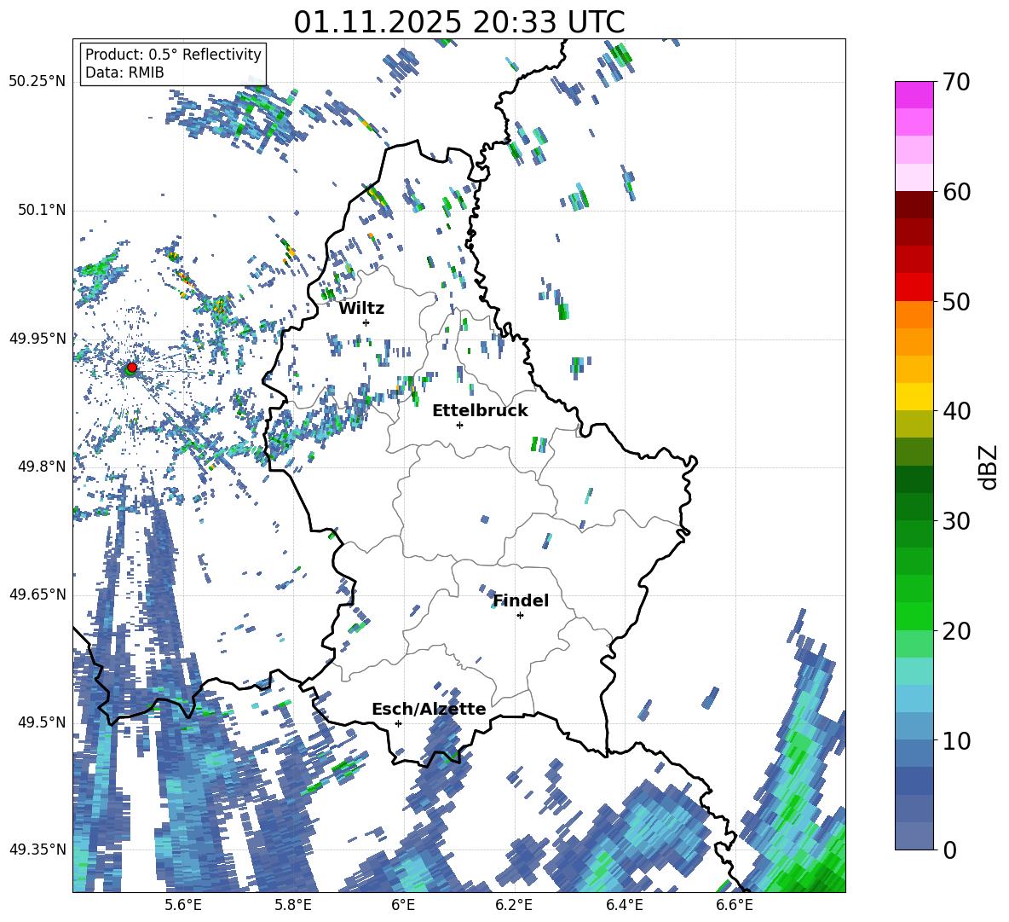This screenshot has width=1009, height=922.
Task: Click the red radar location marker
Action: (x=131, y=367)
